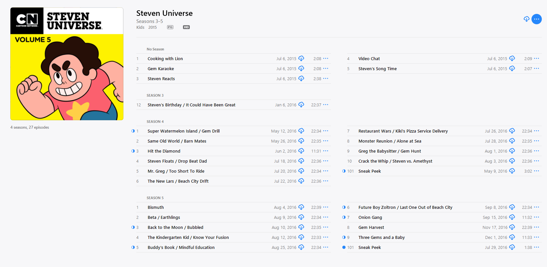
Task: Open options menu for Steven's Birthday episode
Action: click(326, 105)
